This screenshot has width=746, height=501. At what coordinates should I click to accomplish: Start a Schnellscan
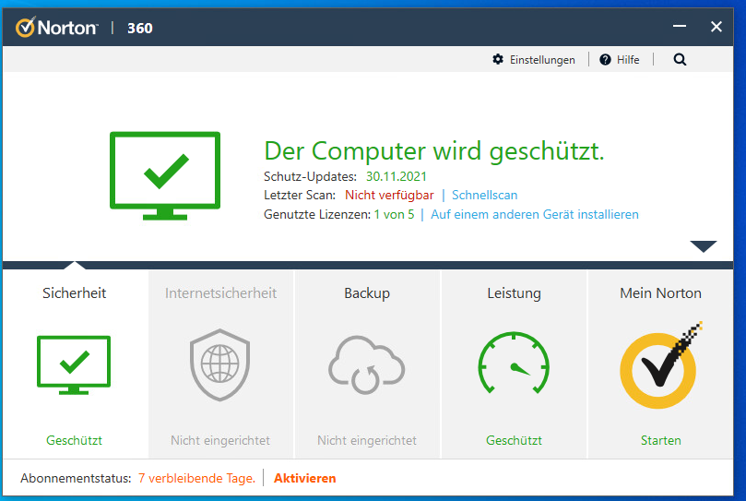click(484, 196)
